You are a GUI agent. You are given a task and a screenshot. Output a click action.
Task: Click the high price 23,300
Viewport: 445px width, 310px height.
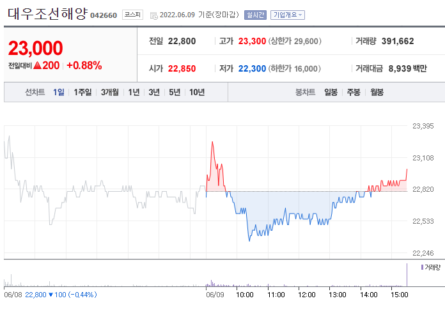[x=252, y=41]
